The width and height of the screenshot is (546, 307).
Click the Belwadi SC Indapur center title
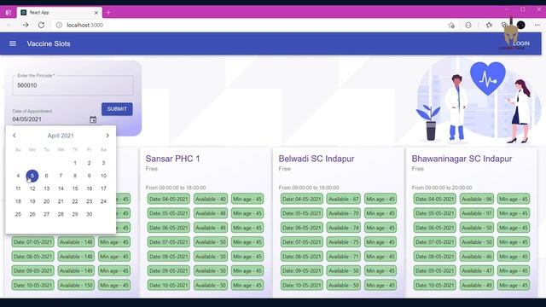click(317, 159)
